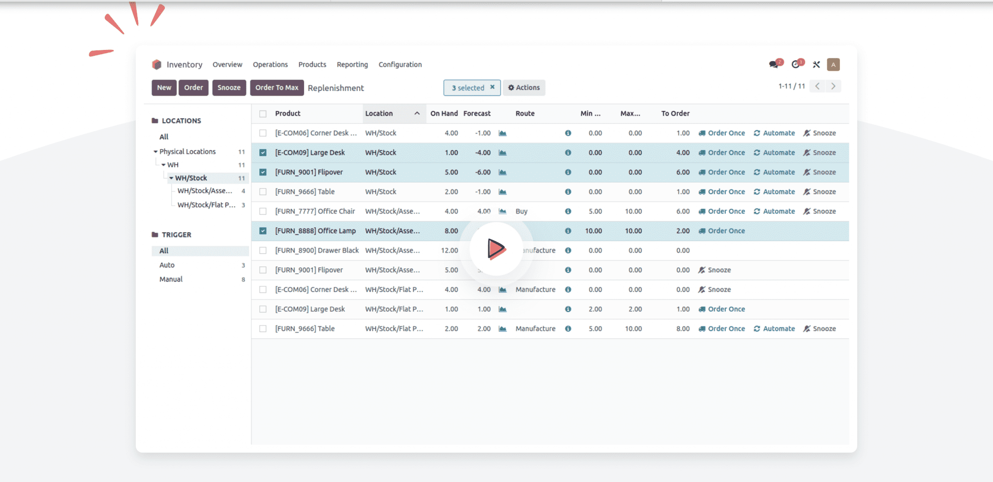Click info icon on the Office Chair row
The height and width of the screenshot is (482, 993).
click(568, 211)
